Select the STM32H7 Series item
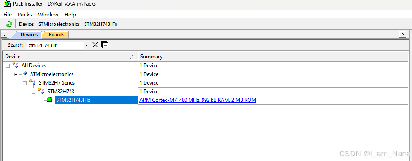This screenshot has height=161, width=412. (57, 83)
